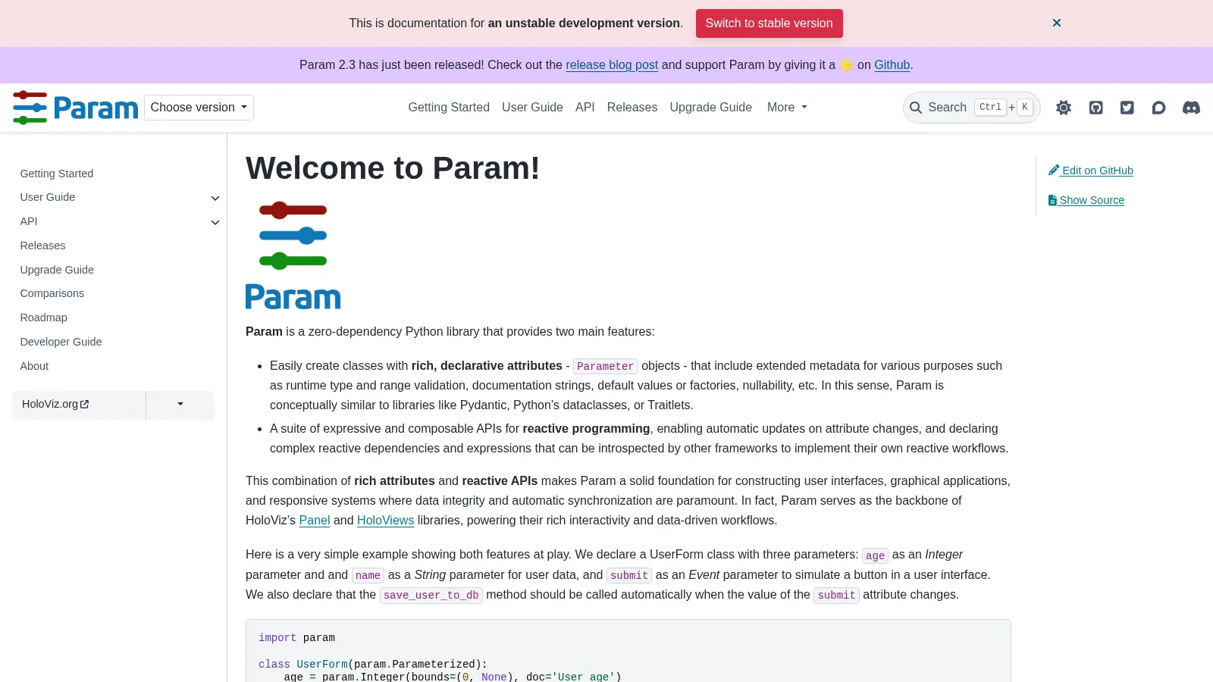Select Developer Guide in sidebar

(61, 342)
